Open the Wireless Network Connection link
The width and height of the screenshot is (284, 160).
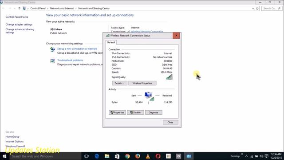pyautogui.click(x=147, y=32)
